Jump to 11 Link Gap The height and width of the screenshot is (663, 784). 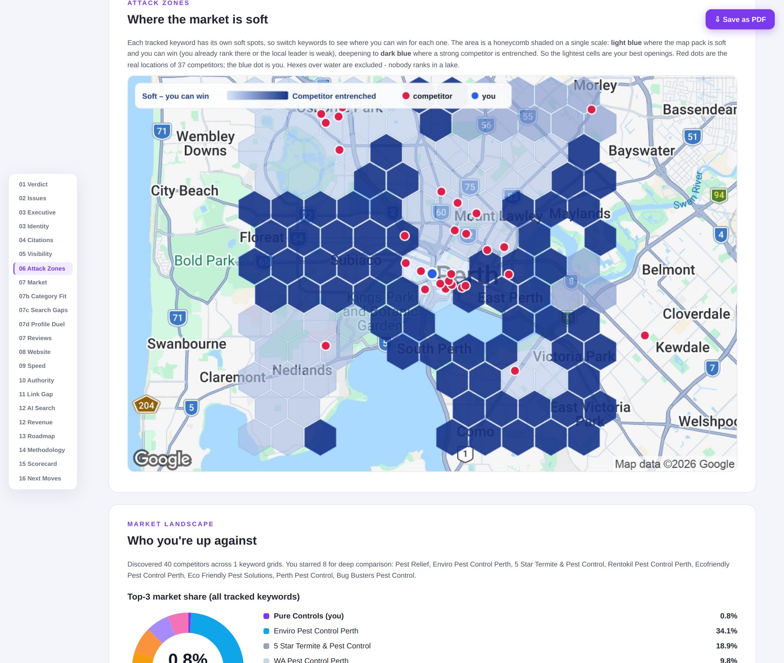tap(36, 394)
